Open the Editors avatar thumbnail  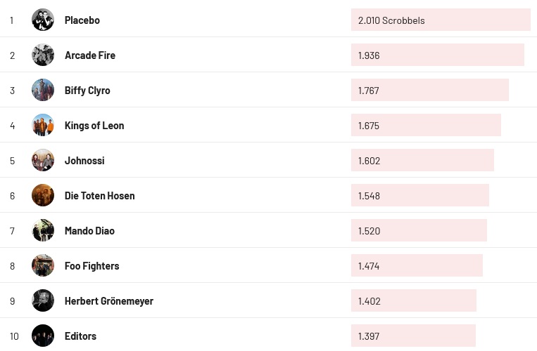pyautogui.click(x=43, y=336)
